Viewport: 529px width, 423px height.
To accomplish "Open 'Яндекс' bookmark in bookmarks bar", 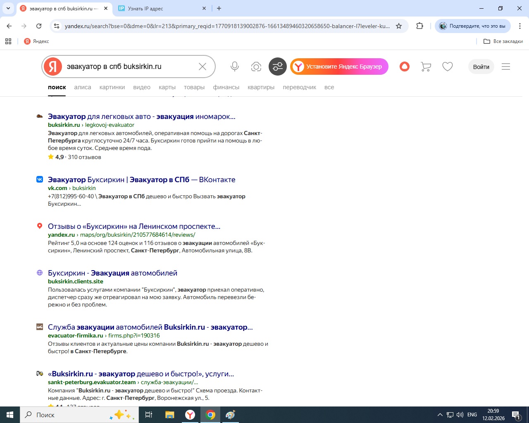I will coord(36,41).
